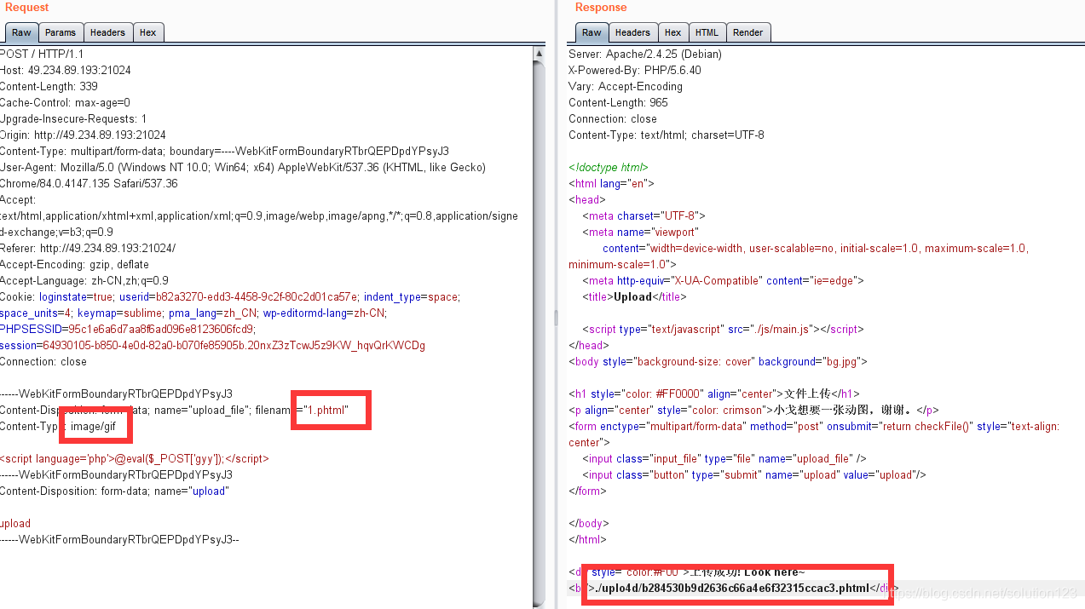Viewport: 1085px width, 609px height.
Task: Click the request pane scrollbar up arrow
Action: 539,53
